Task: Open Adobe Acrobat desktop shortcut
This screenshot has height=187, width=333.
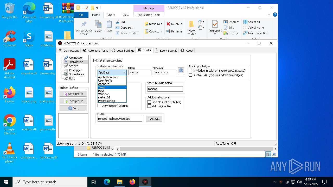Action: tap(10, 69)
